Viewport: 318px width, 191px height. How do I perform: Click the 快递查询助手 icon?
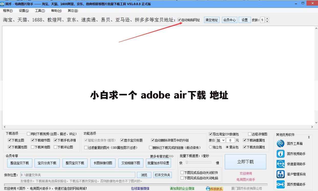(x=281, y=164)
